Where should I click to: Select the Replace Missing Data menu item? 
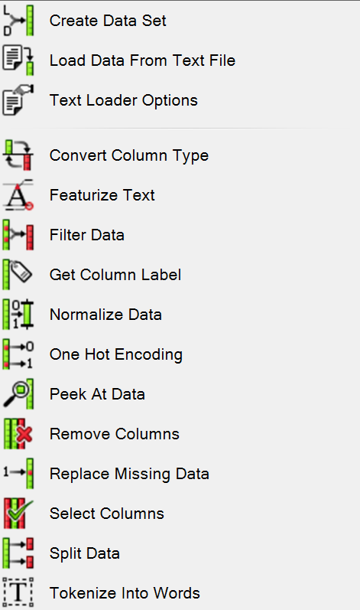click(180, 474)
